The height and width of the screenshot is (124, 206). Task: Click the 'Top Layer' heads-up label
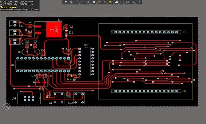[x=8, y=7]
